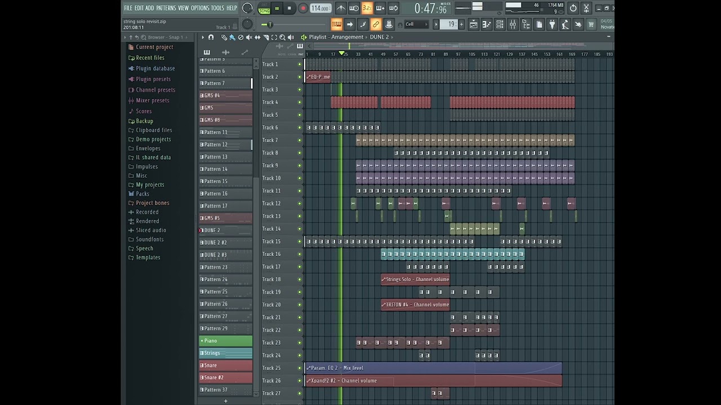Stop playback with the stop button
The image size is (721, 405).
pos(290,8)
